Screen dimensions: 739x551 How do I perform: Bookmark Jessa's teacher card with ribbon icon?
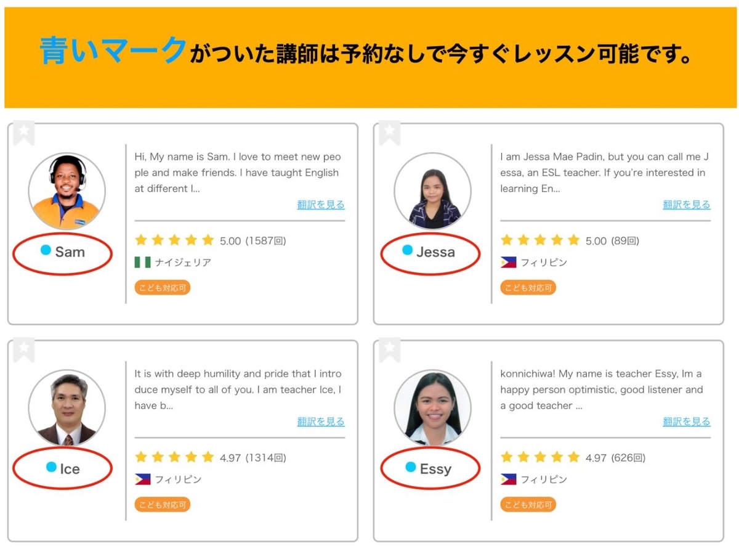click(x=390, y=132)
